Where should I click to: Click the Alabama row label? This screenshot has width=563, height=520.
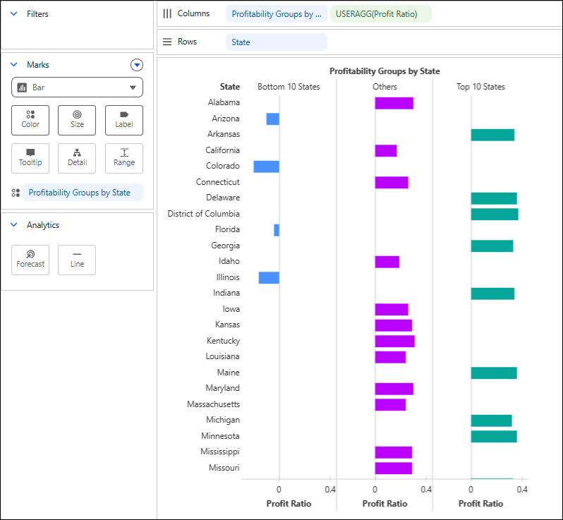coord(224,102)
